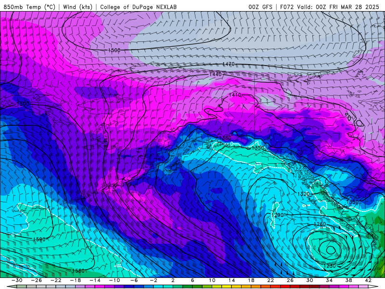Click the 1410 height contour label
Viewport: 385px width, 289px height.
point(235,95)
